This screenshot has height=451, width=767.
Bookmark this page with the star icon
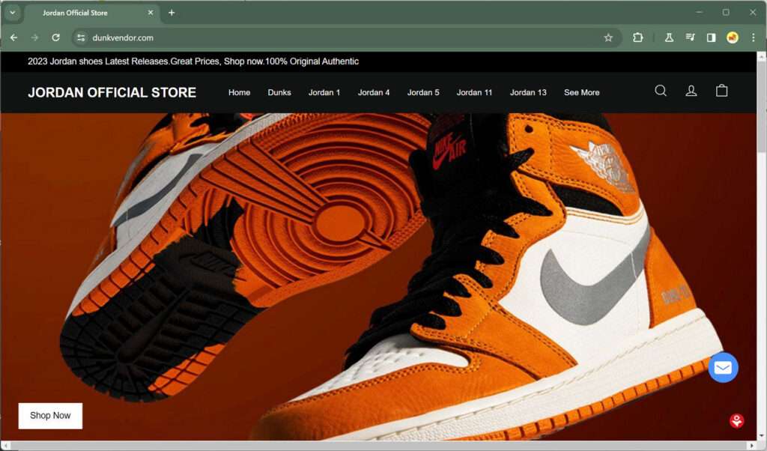pyautogui.click(x=608, y=37)
